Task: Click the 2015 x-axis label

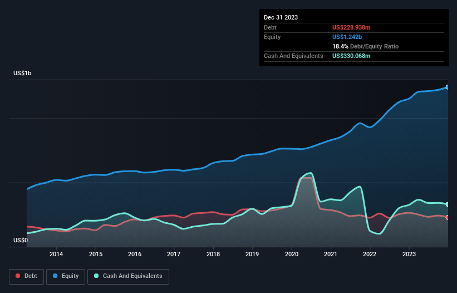Action: click(96, 254)
